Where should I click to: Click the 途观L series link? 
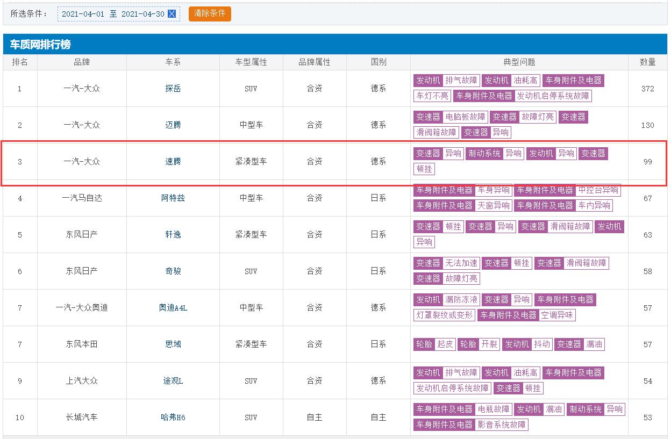tap(173, 381)
